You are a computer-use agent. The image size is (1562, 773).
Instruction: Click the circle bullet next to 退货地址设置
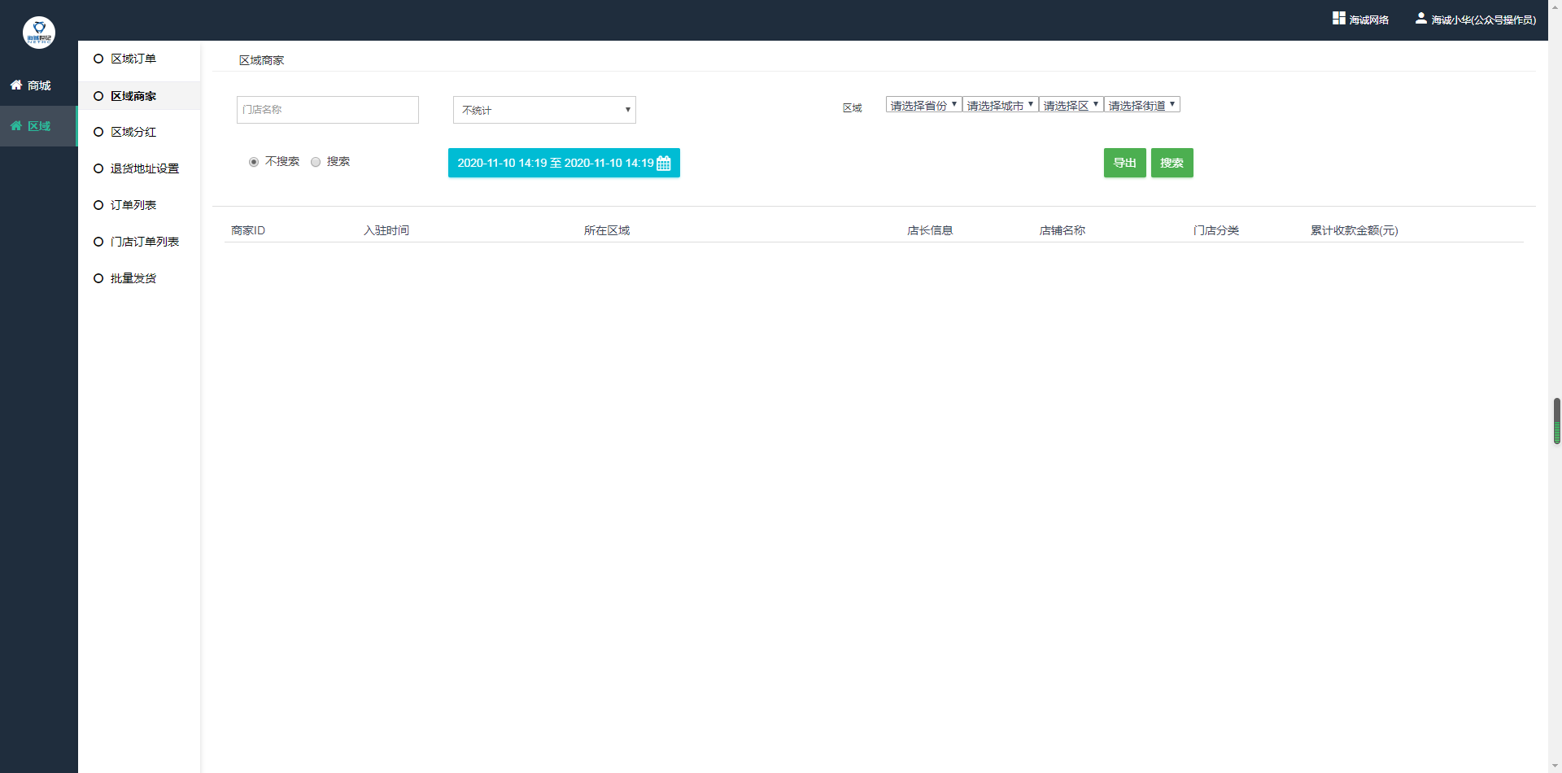(98, 168)
